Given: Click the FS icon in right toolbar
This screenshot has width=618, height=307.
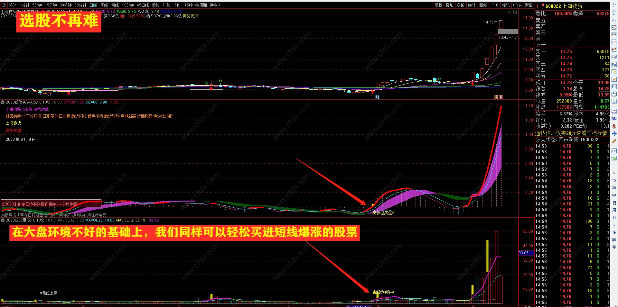Looking at the screenshot, I should [x=614, y=151].
